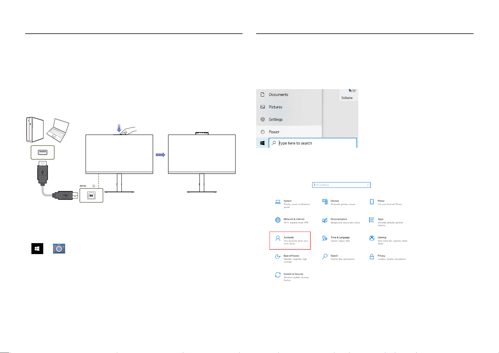Open Documents from the Start menu
Image resolution: width=499 pixels, height=353 pixels.
point(289,94)
